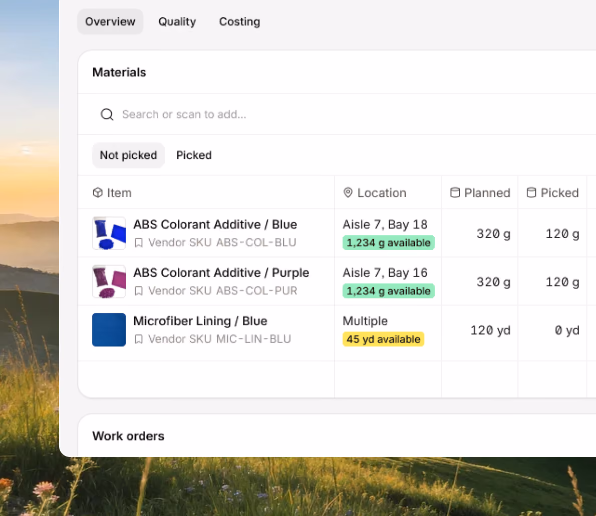596x516 pixels.
Task: Click Aisle 7, Bay 16 location
Action: coord(385,272)
